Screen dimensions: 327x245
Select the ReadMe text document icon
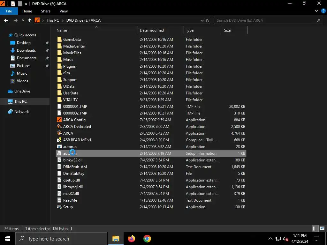(x=59, y=200)
